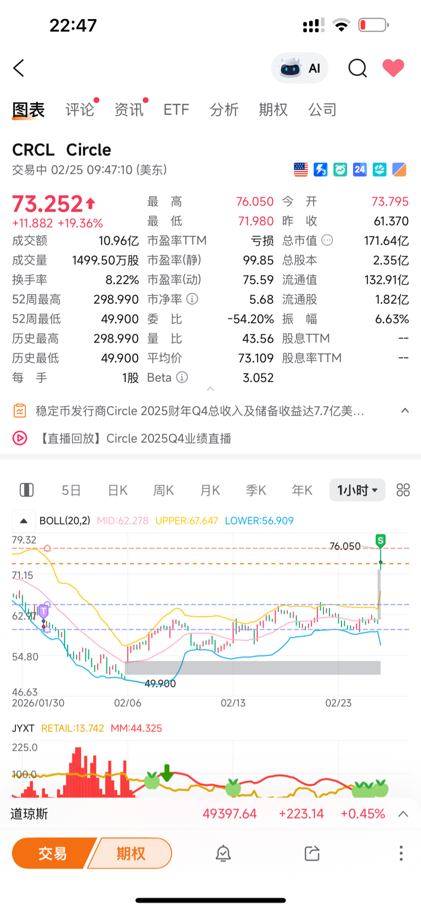Tap the 52周最高 298.990 value
The width and height of the screenshot is (421, 911).
tap(116, 299)
